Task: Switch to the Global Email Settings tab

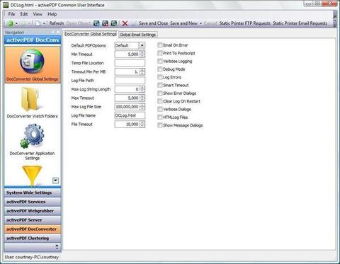Action: tap(138, 35)
